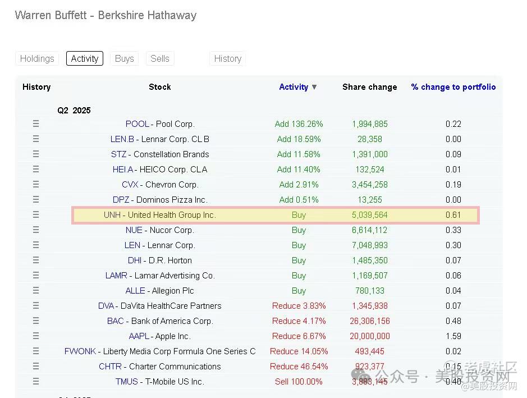Click the History tab button

(x=227, y=58)
